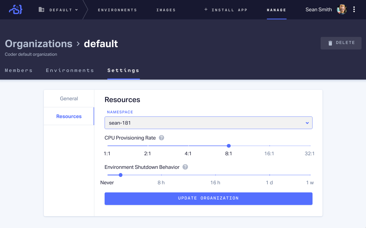
Task: Select the Manage navigation item
Action: (277, 10)
